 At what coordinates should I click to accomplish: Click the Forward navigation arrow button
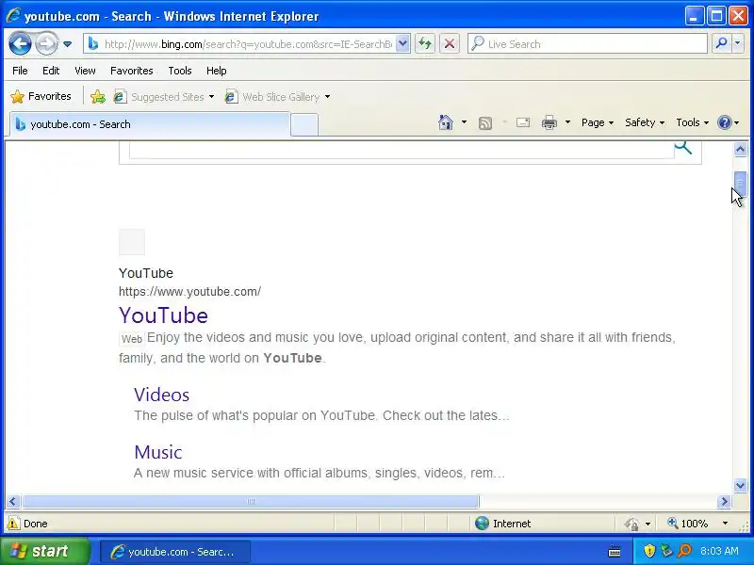tap(46, 43)
